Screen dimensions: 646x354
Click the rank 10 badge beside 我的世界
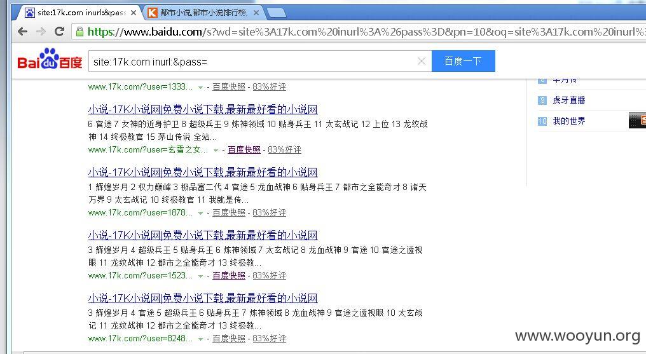[x=542, y=121]
